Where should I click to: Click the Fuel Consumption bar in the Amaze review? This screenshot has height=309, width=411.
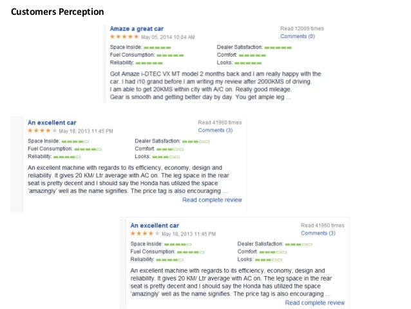coord(171,55)
